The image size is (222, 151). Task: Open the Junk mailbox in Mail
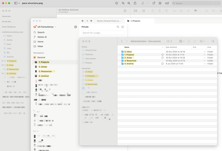[x=9, y=48]
